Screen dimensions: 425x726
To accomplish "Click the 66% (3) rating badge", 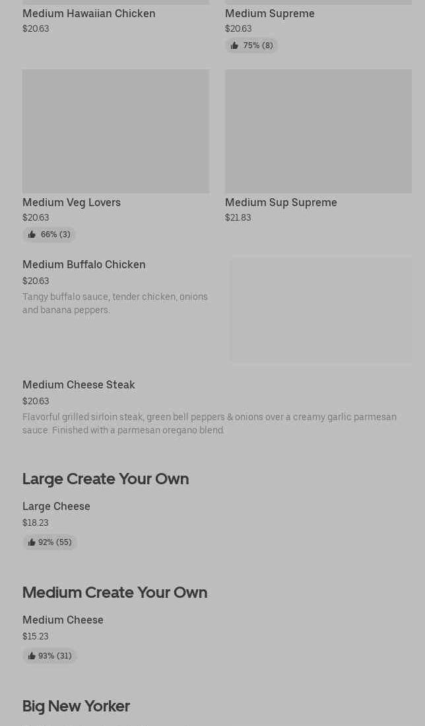I will click(x=49, y=235).
